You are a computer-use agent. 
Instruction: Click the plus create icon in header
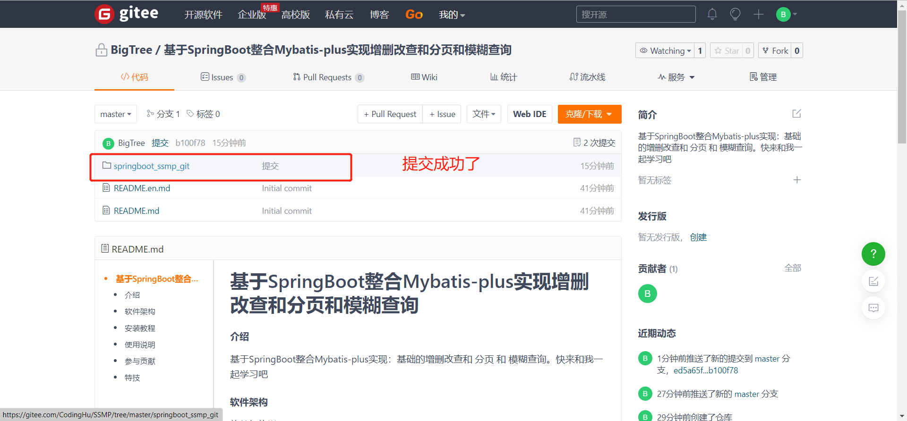point(759,14)
